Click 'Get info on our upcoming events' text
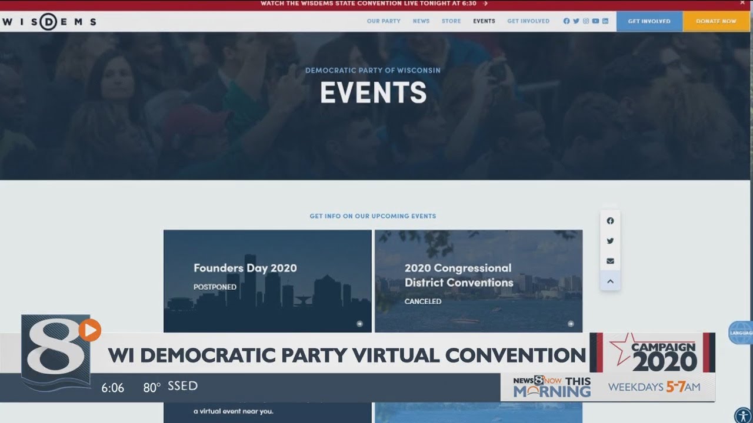This screenshot has width=753, height=423. [373, 216]
